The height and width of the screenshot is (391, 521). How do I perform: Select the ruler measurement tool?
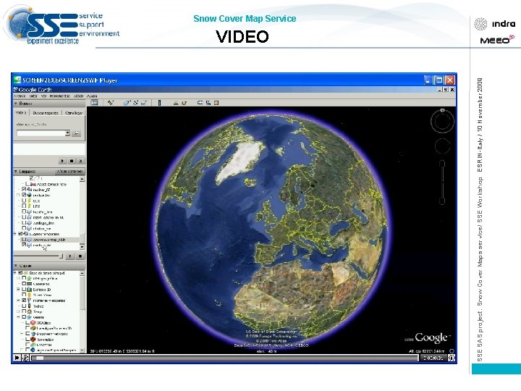click(x=159, y=103)
